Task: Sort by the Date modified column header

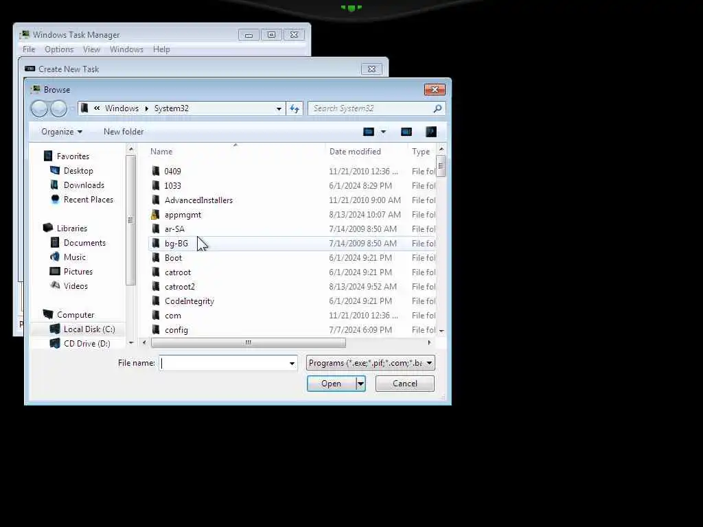Action: pyautogui.click(x=355, y=152)
